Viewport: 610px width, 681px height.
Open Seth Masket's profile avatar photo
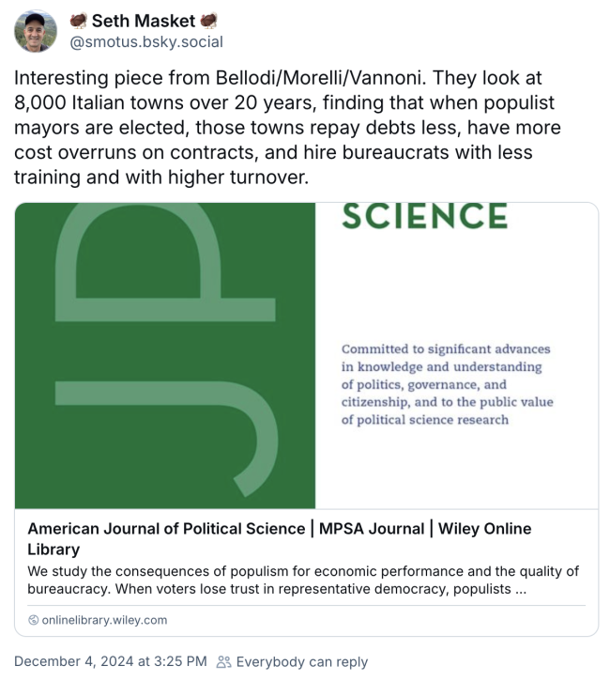click(x=36, y=30)
